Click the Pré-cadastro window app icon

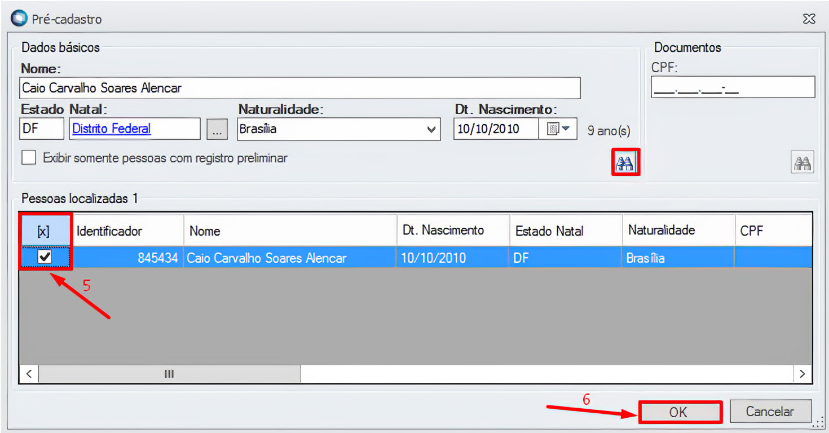point(19,19)
